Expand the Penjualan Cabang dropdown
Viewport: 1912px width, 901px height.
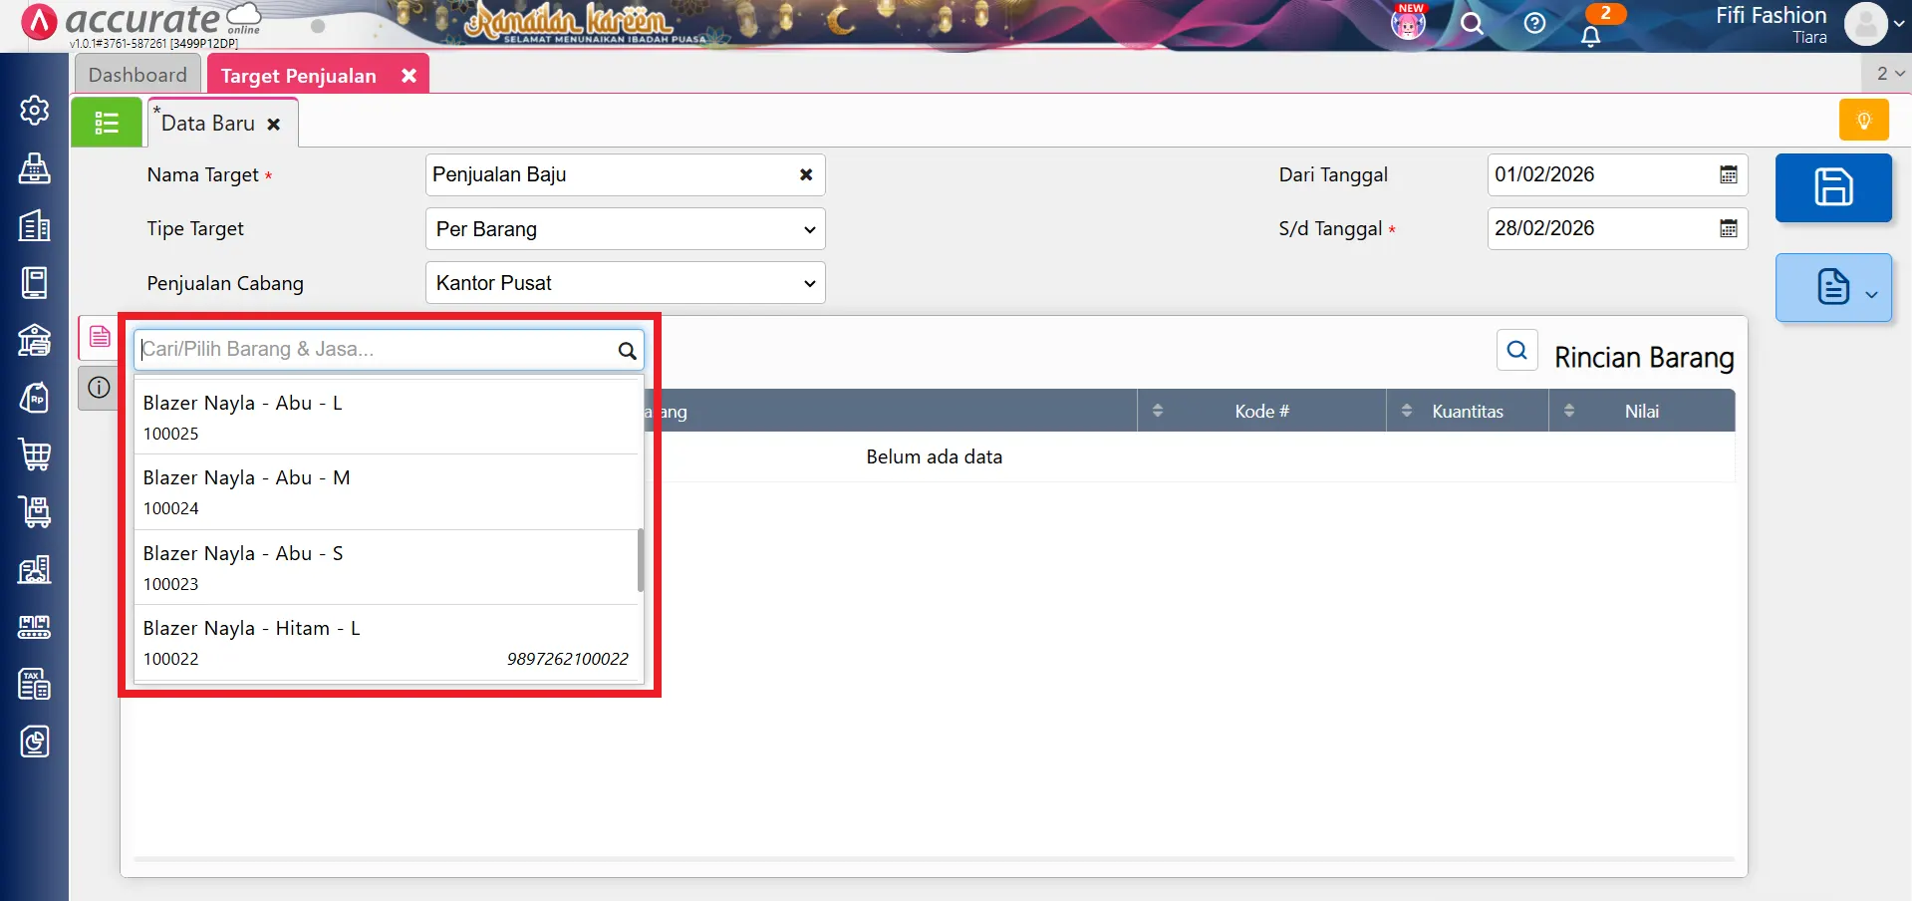pyautogui.click(x=625, y=283)
